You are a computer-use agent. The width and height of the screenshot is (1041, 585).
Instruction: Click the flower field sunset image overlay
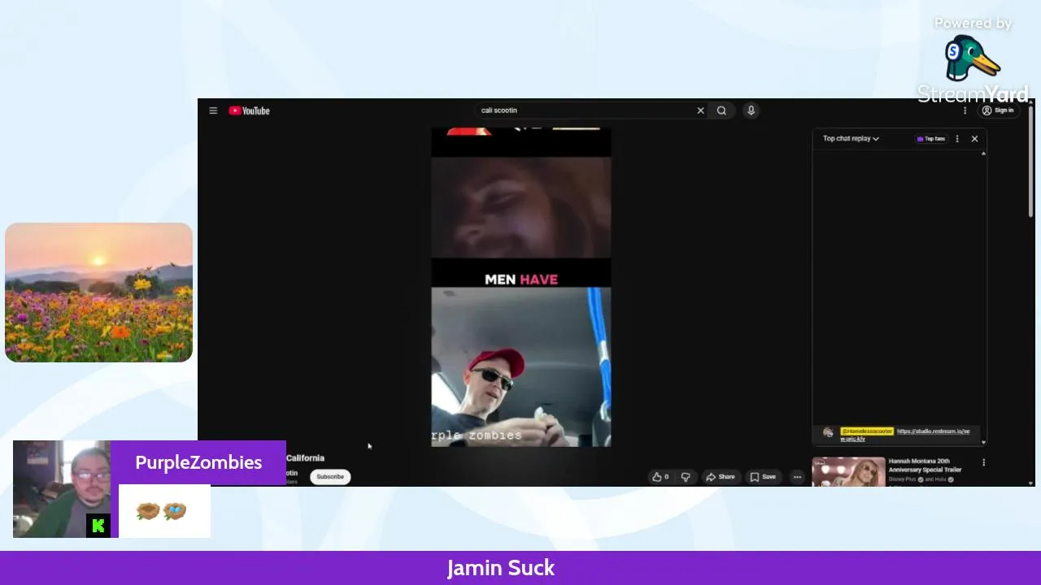99,292
